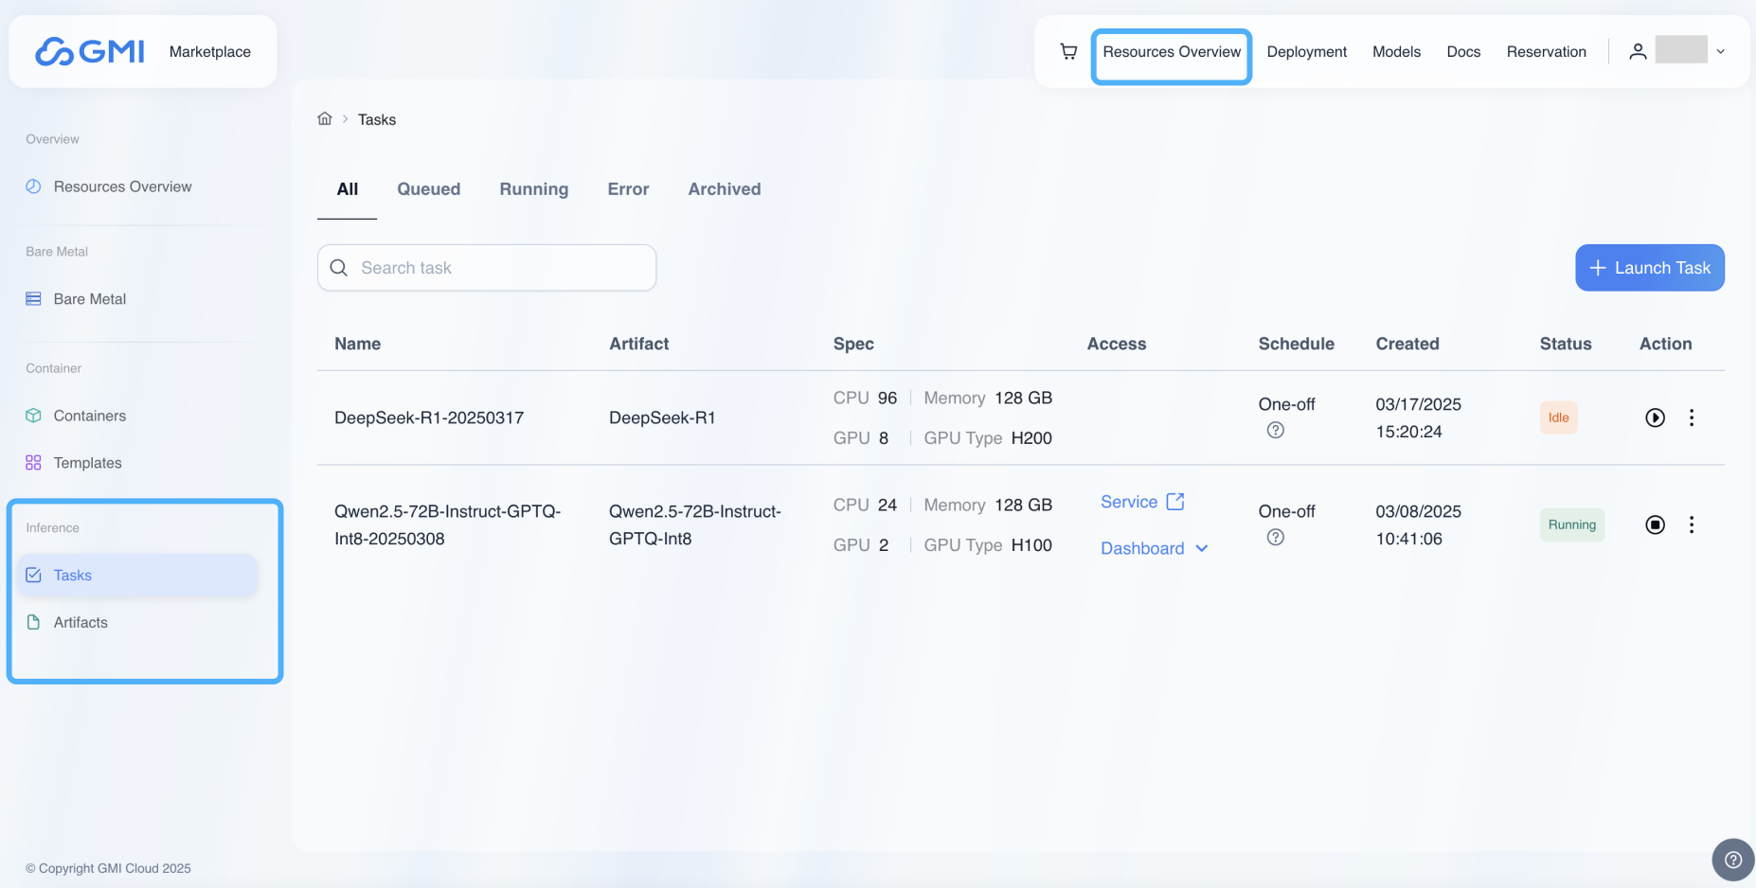
Task: Click the user account avatar icon
Action: tap(1638, 52)
